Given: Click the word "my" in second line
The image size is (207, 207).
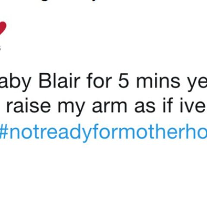Looking at the screenshot, I should pos(71,109).
